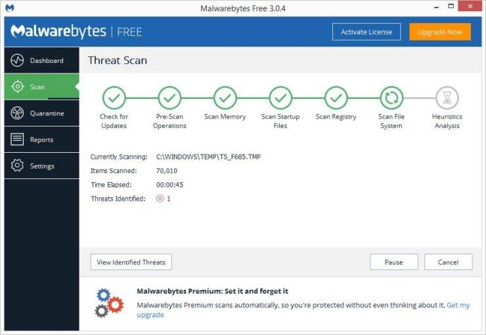Click the Dashboard pulse icon

pos(18,60)
